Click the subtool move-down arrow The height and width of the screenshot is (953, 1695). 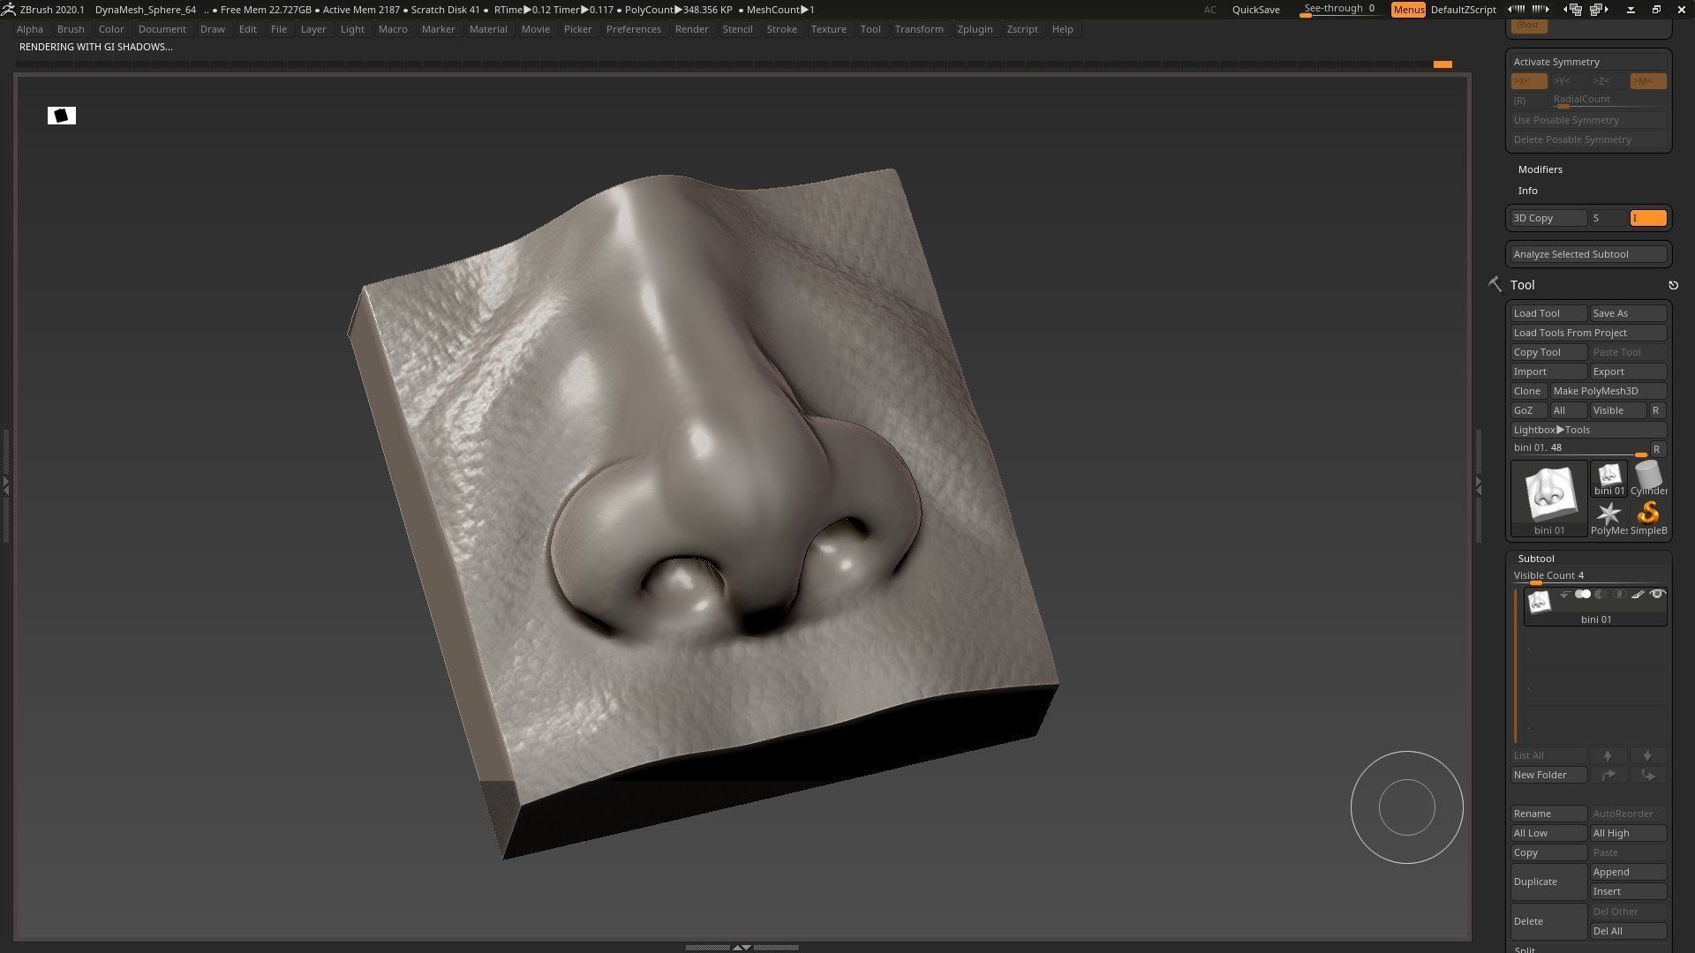1647,755
